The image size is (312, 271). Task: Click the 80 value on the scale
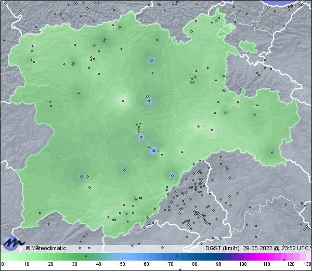[x=194, y=264]
